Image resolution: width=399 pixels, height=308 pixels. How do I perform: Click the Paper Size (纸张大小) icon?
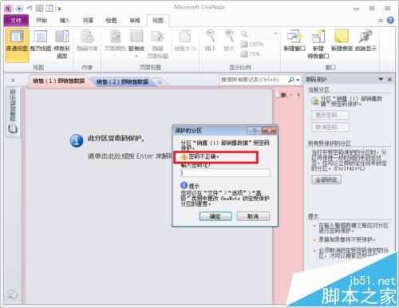pyautogui.click(x=185, y=37)
